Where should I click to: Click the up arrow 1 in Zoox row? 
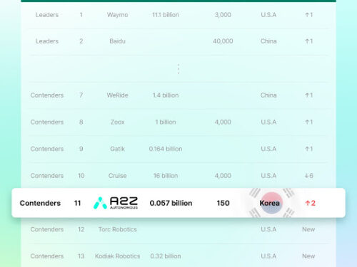pyautogui.click(x=309, y=122)
